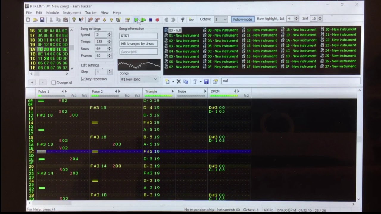Click the pattern editor horizontal scrollbar
The image size is (381, 214).
tap(191, 204)
